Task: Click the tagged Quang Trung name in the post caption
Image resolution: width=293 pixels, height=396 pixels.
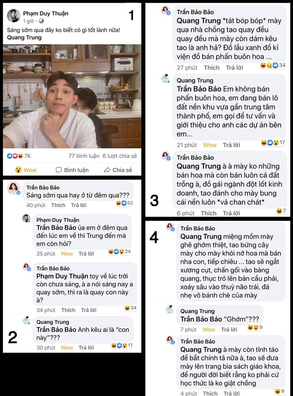Action: (24, 37)
